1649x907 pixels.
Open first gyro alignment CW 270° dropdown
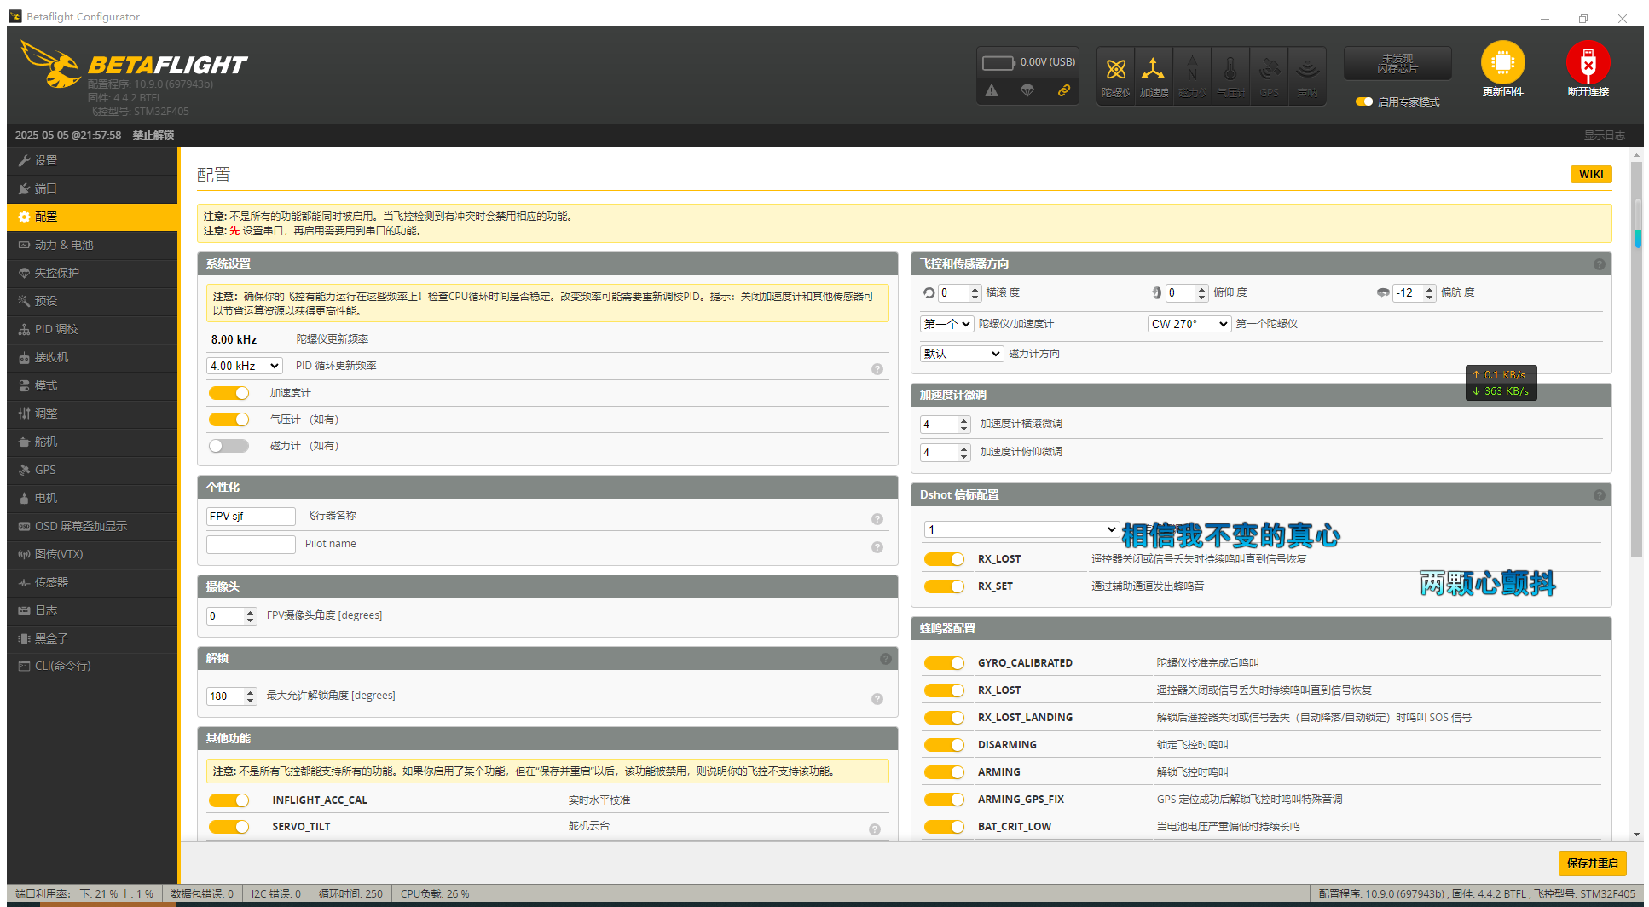coord(1189,324)
